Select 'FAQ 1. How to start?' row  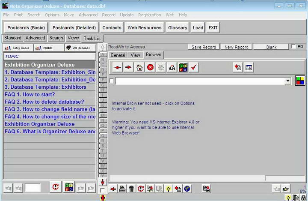50,94
